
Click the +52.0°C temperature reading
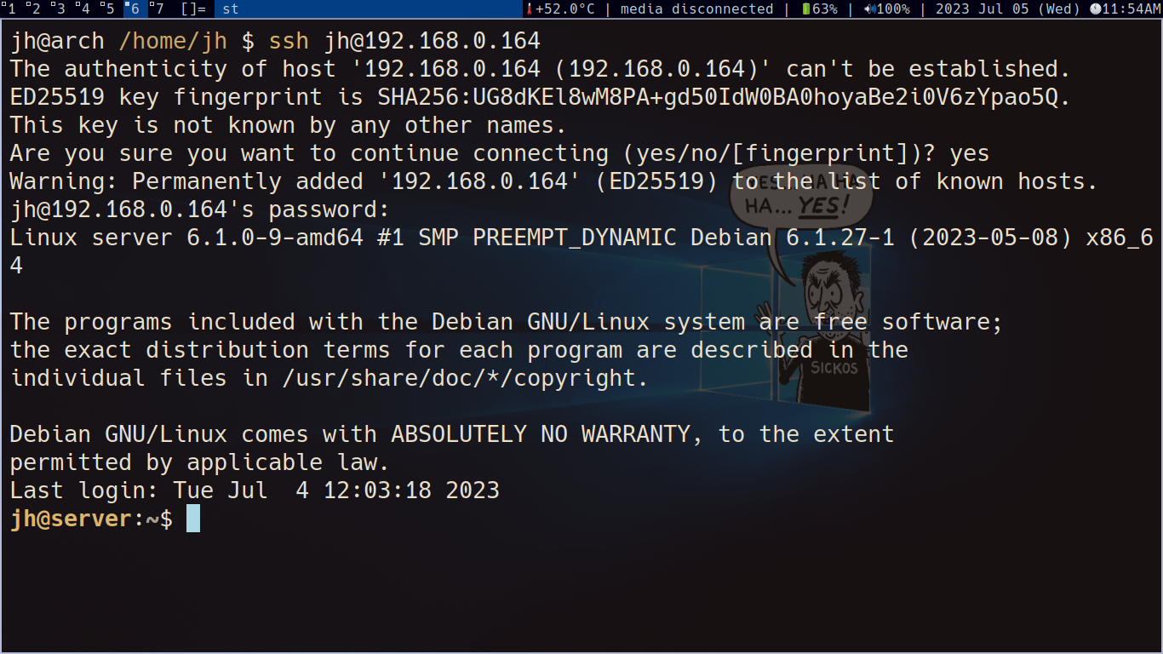566,9
